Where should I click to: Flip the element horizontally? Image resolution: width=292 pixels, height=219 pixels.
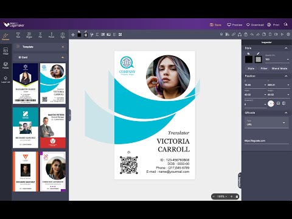pyautogui.click(x=284, y=103)
